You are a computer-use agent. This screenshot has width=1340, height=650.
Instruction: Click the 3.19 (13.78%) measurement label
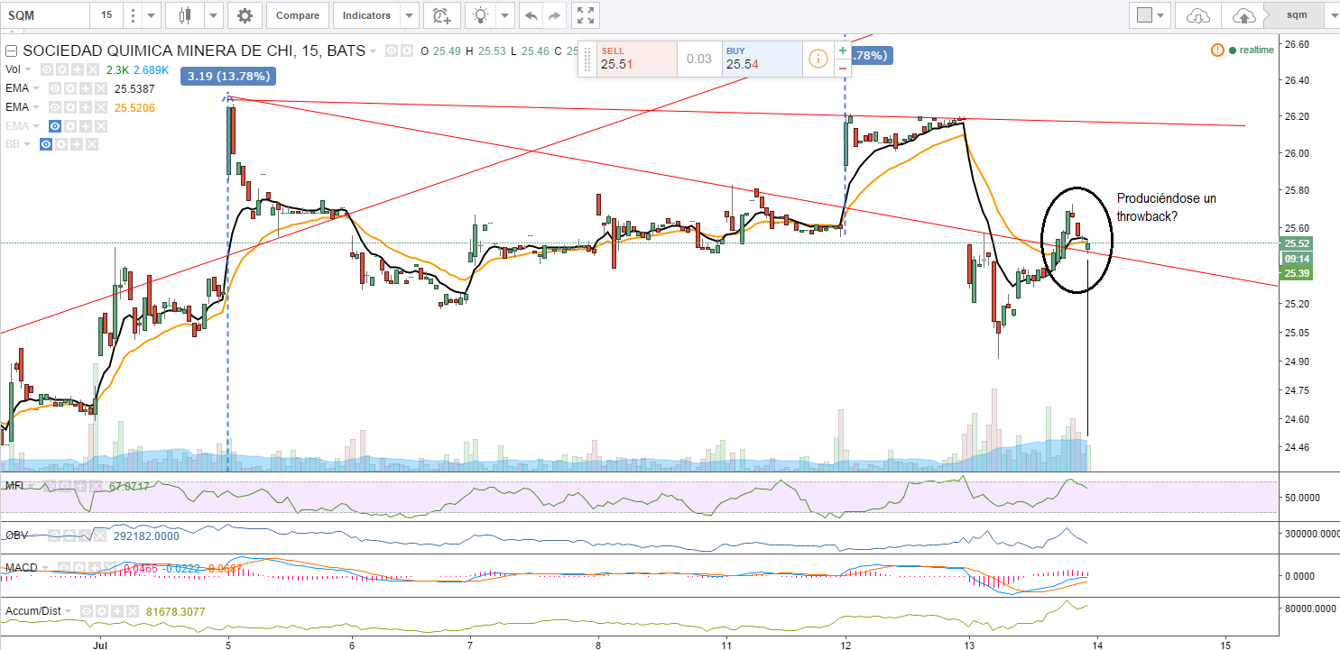pyautogui.click(x=227, y=76)
